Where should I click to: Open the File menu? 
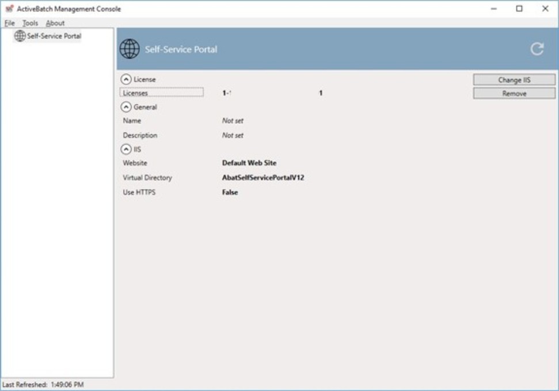pos(10,23)
